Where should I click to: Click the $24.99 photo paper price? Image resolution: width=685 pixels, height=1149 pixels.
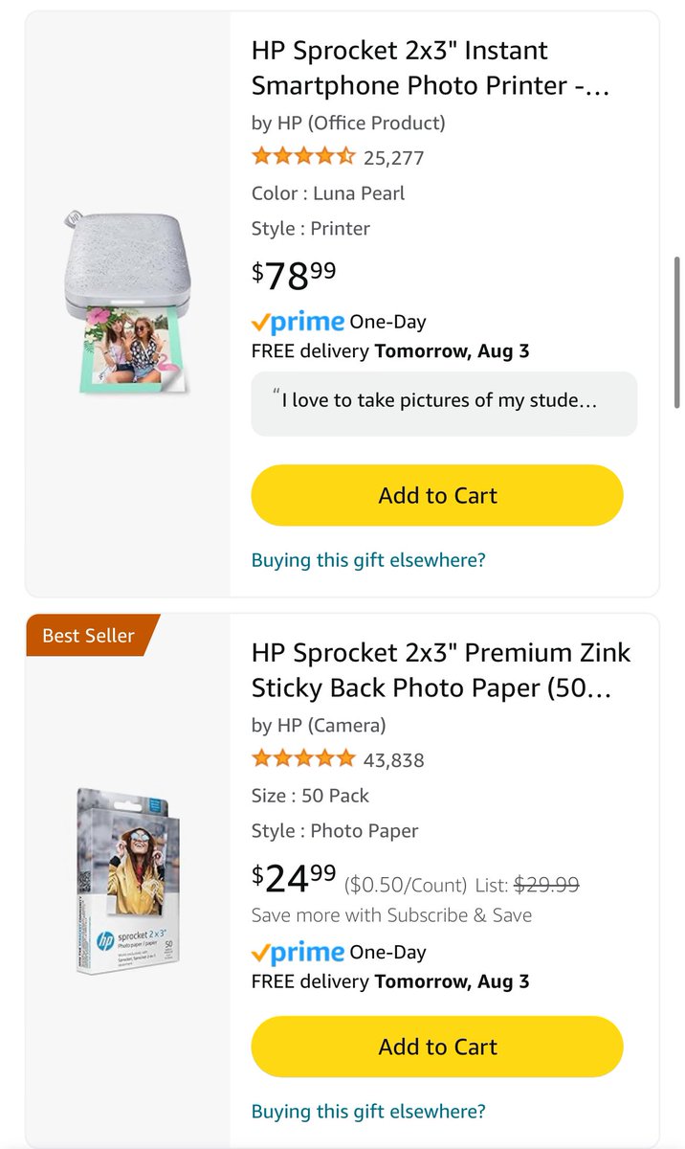[294, 876]
